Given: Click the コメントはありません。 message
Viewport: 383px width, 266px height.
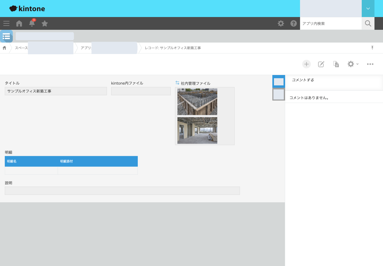Looking at the screenshot, I should (309, 98).
